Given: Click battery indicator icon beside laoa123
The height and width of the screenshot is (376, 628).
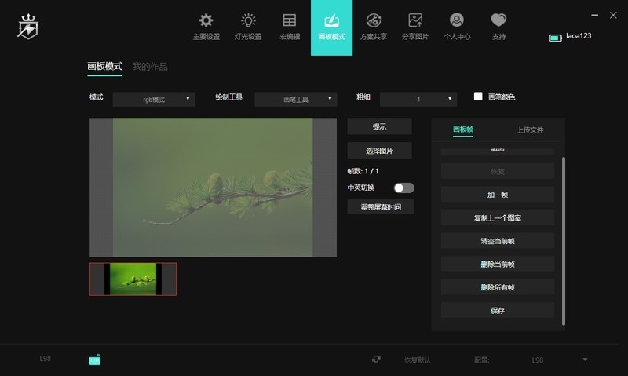Looking at the screenshot, I should click(x=556, y=38).
